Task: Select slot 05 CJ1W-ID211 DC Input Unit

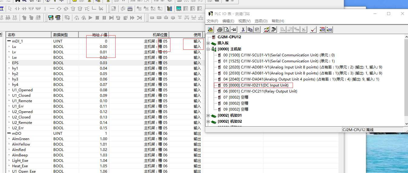Action: tap(256, 85)
